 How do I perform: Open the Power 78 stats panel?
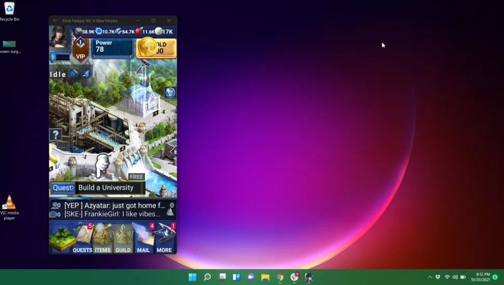pos(113,48)
